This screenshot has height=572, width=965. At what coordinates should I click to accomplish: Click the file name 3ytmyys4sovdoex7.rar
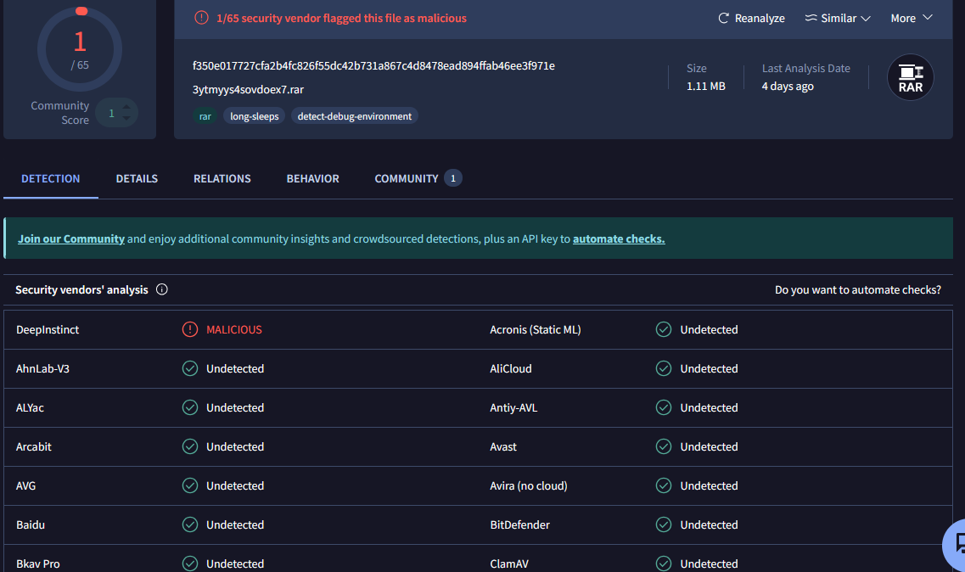(x=248, y=90)
